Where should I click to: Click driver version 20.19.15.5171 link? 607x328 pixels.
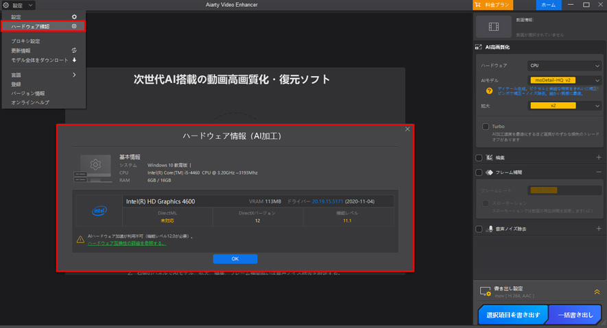click(327, 201)
